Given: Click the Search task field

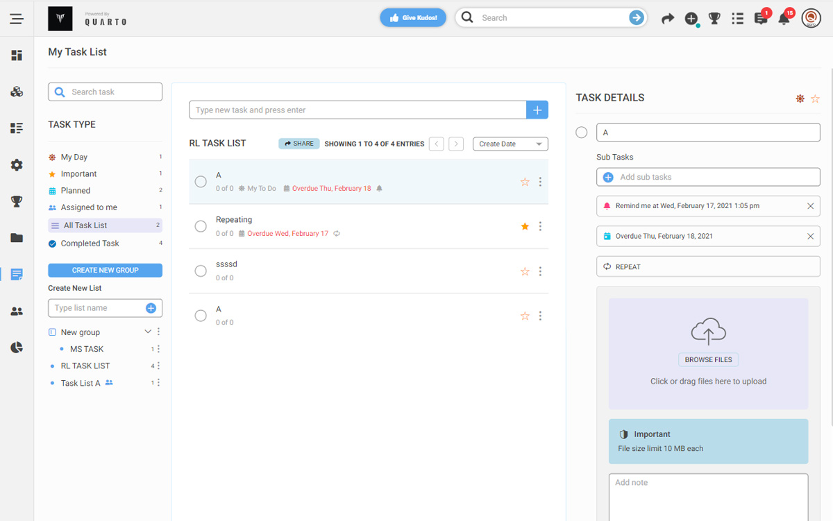Looking at the screenshot, I should coord(105,92).
